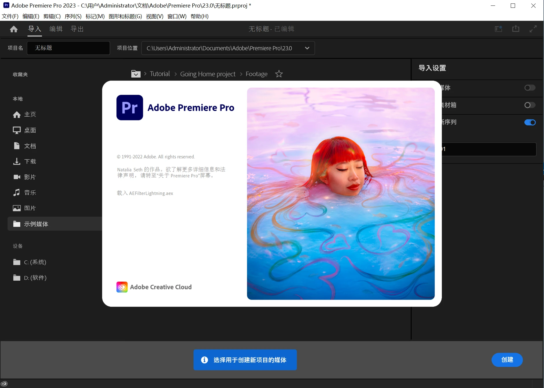The height and width of the screenshot is (388, 544).
Task: Disable the 创建新序列 toggle
Action: (530, 122)
